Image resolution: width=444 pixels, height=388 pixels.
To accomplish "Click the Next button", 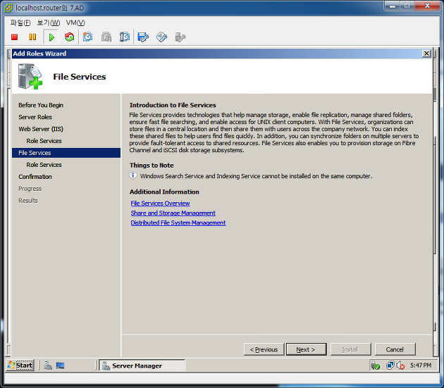I will click(x=306, y=349).
